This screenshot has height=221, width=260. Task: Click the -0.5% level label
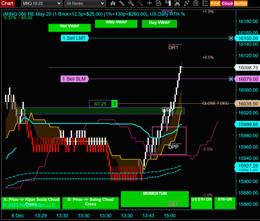[x=208, y=149]
